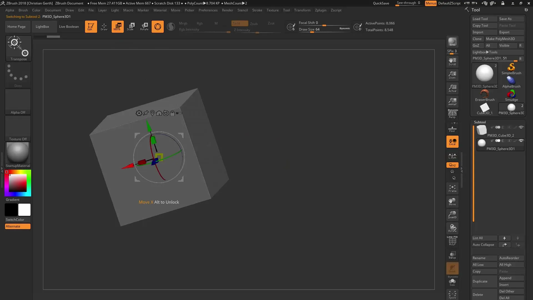Click the BPR render icon

pos(452,42)
